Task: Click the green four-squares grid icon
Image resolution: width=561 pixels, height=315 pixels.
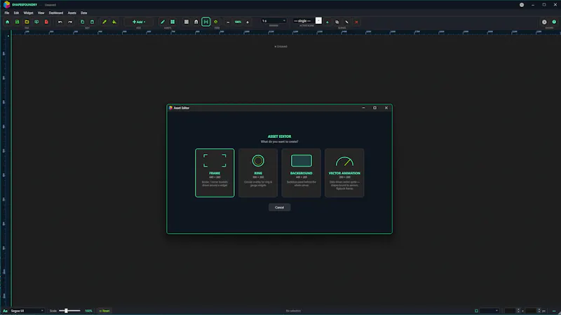Action: (x=173, y=22)
